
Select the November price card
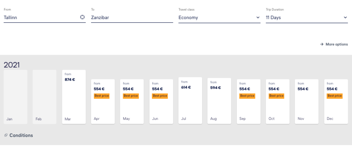[307, 101]
